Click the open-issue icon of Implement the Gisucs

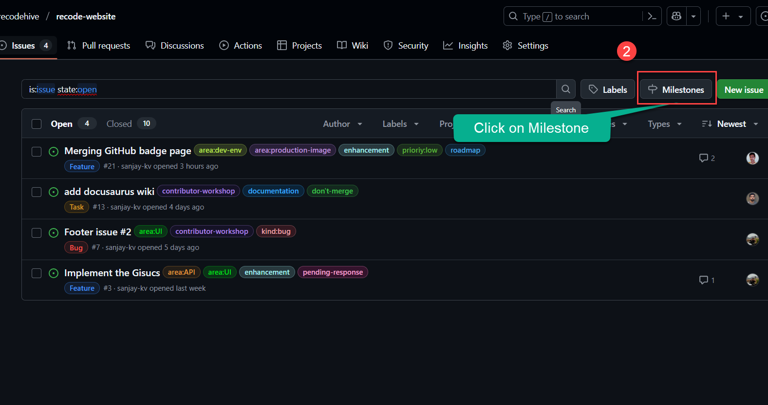(54, 273)
